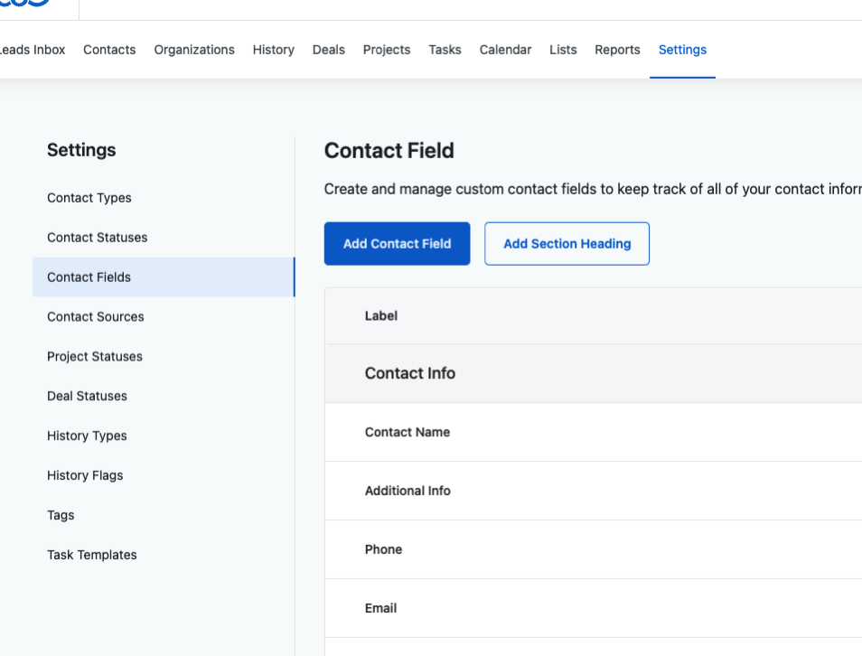This screenshot has height=656, width=862.
Task: View History Flags settings
Action: 85,475
